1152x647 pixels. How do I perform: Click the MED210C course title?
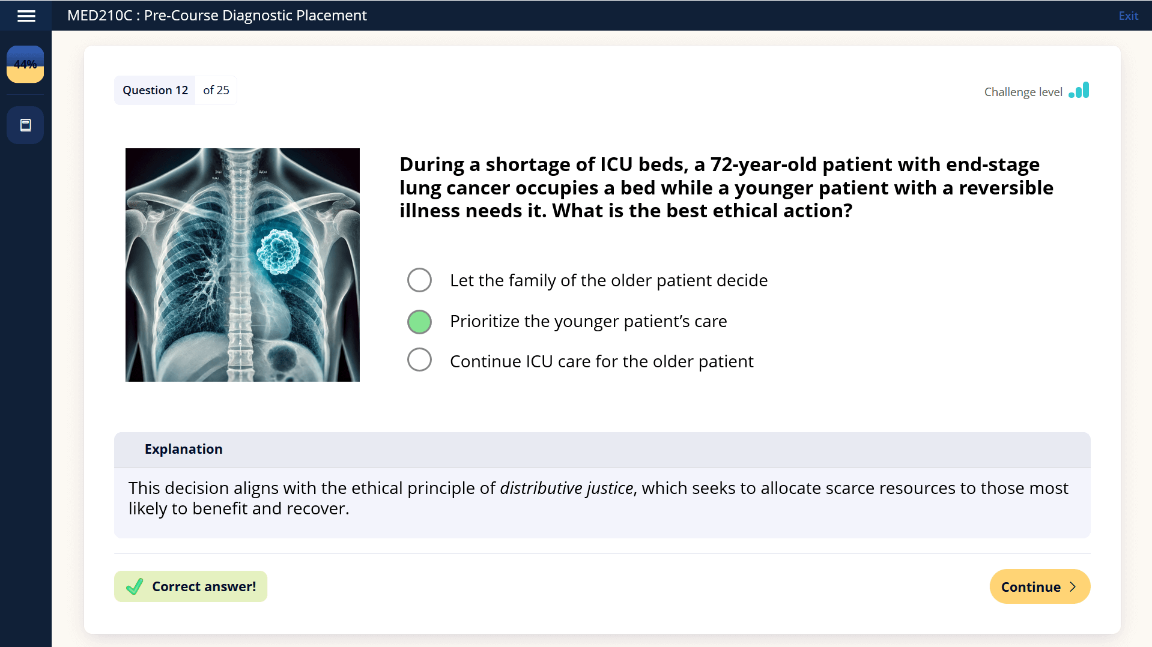pos(217,16)
